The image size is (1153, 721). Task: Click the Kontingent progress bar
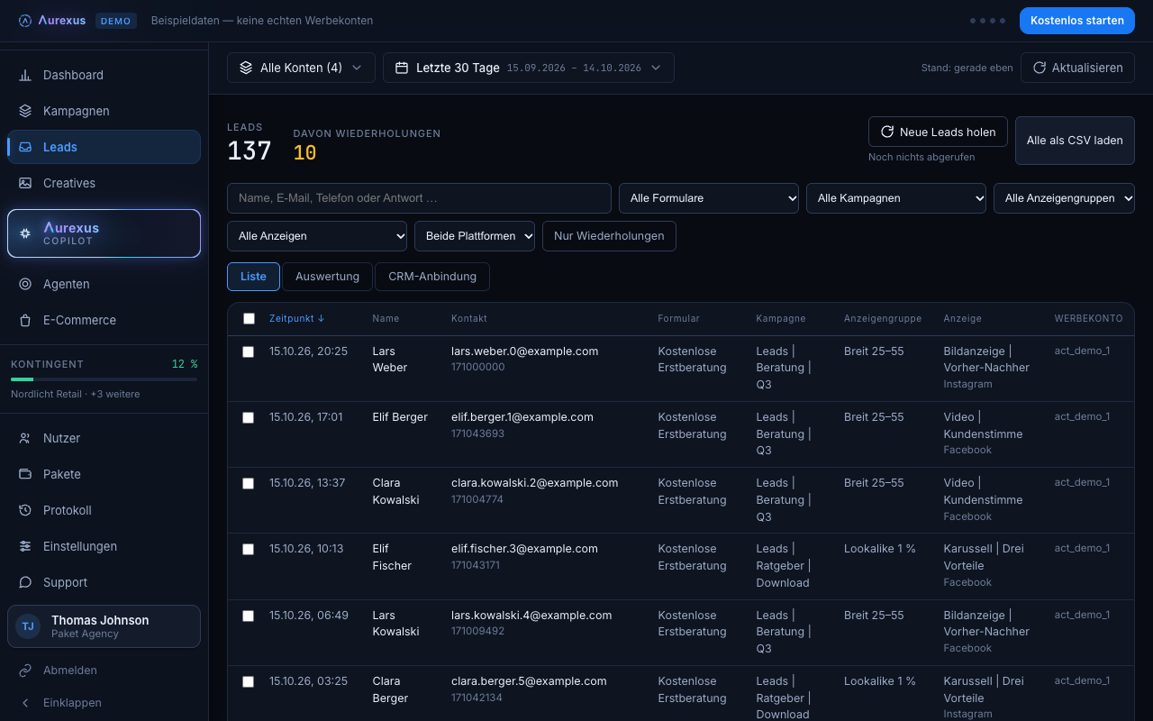[104, 379]
